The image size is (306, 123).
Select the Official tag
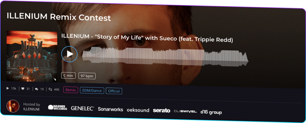tap(114, 91)
